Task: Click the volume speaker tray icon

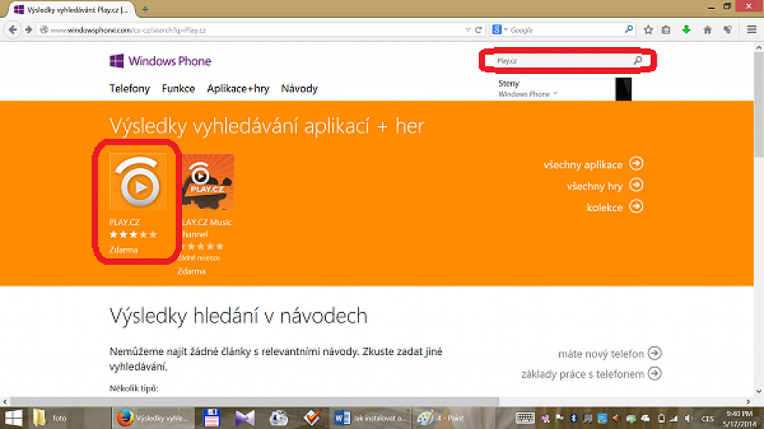Action: pos(688,419)
